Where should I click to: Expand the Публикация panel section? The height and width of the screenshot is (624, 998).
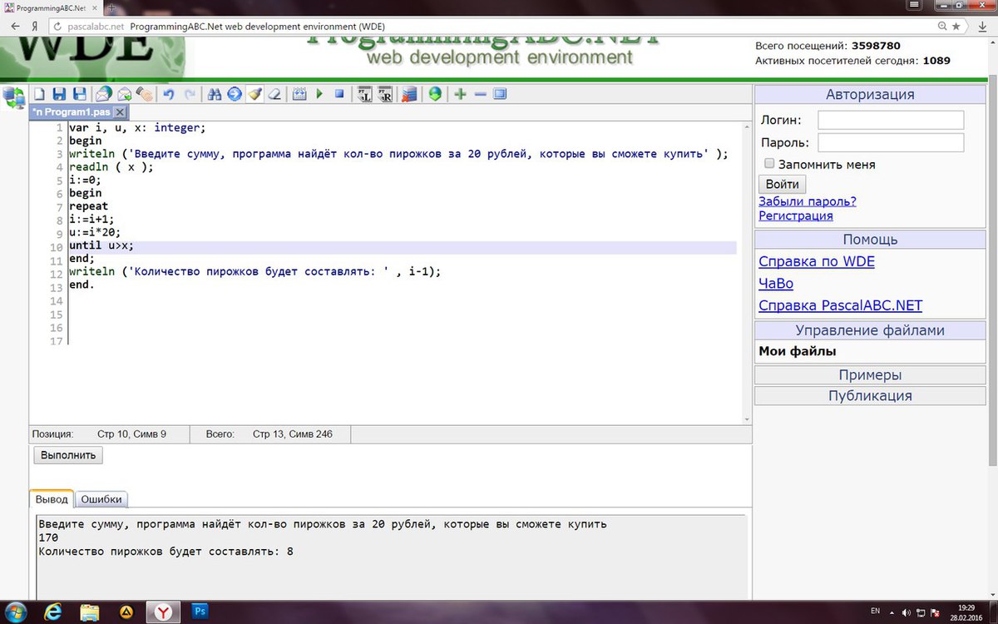tap(870, 396)
